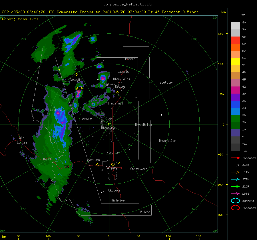The height and width of the screenshot is (240, 257).
Task: Click the purple swatch below 39 dBZ
Action: [235, 97]
